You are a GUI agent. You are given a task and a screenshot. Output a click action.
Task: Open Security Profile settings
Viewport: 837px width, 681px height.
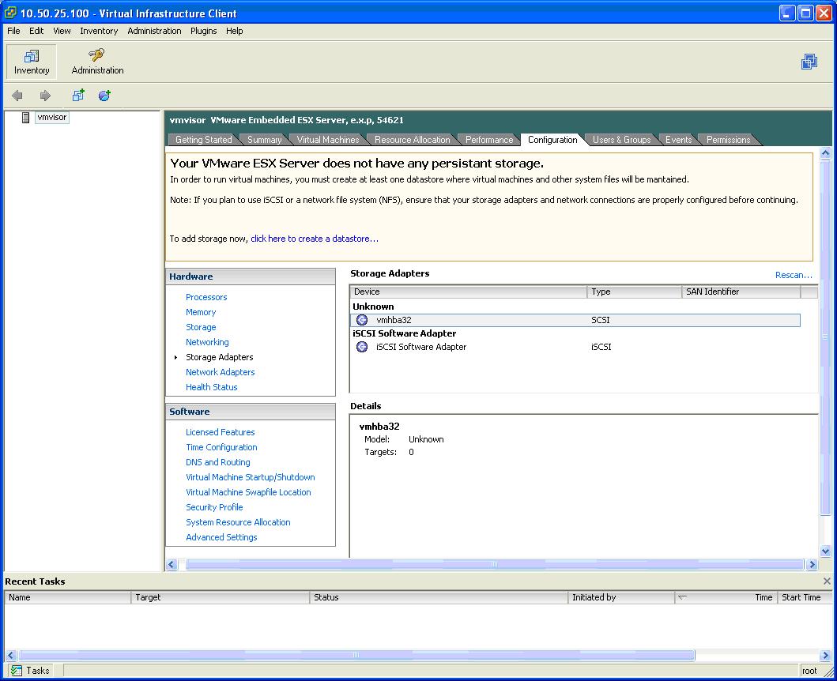[x=214, y=507]
